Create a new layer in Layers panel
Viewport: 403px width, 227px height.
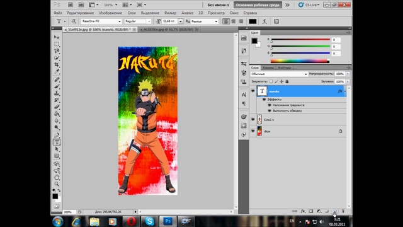[334, 211]
